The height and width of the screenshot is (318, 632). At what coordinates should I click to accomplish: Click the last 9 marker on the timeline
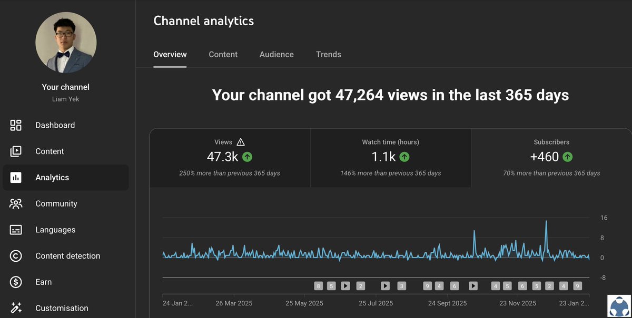(x=577, y=286)
